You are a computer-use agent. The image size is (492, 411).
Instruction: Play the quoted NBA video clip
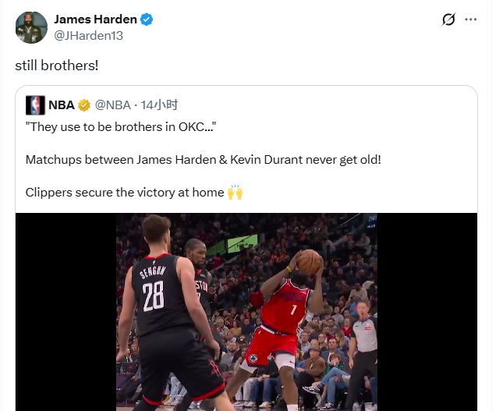[246, 312]
